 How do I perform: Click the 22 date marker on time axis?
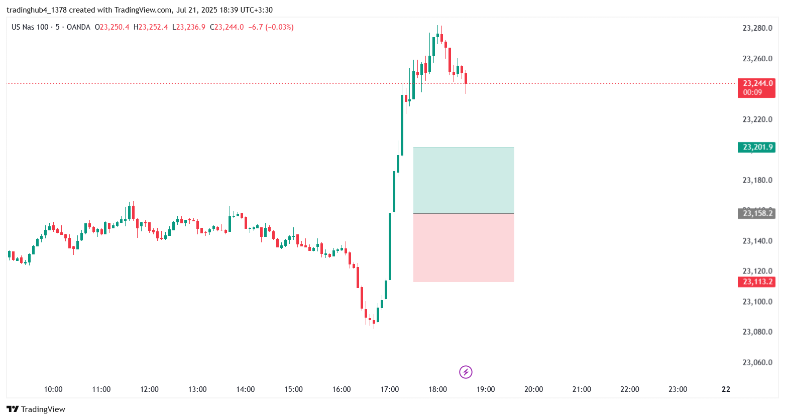[x=726, y=389]
